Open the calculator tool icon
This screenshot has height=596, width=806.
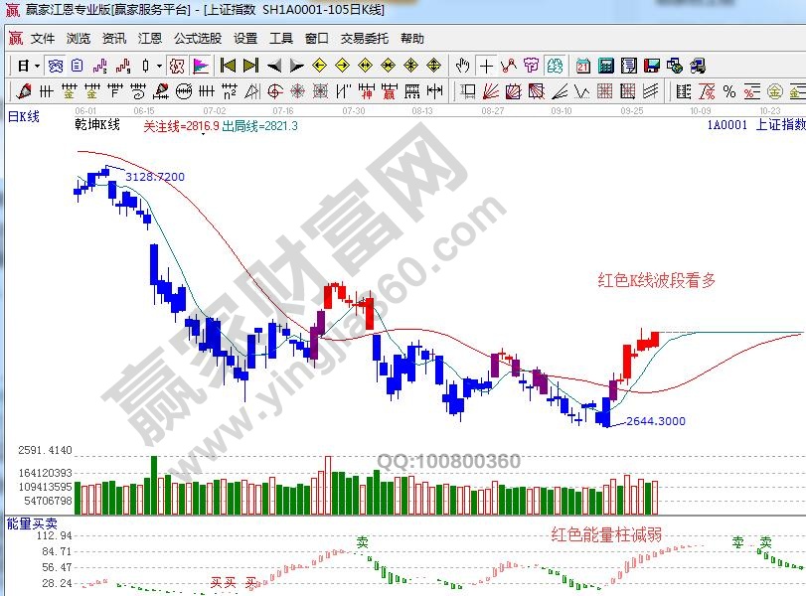(605, 67)
